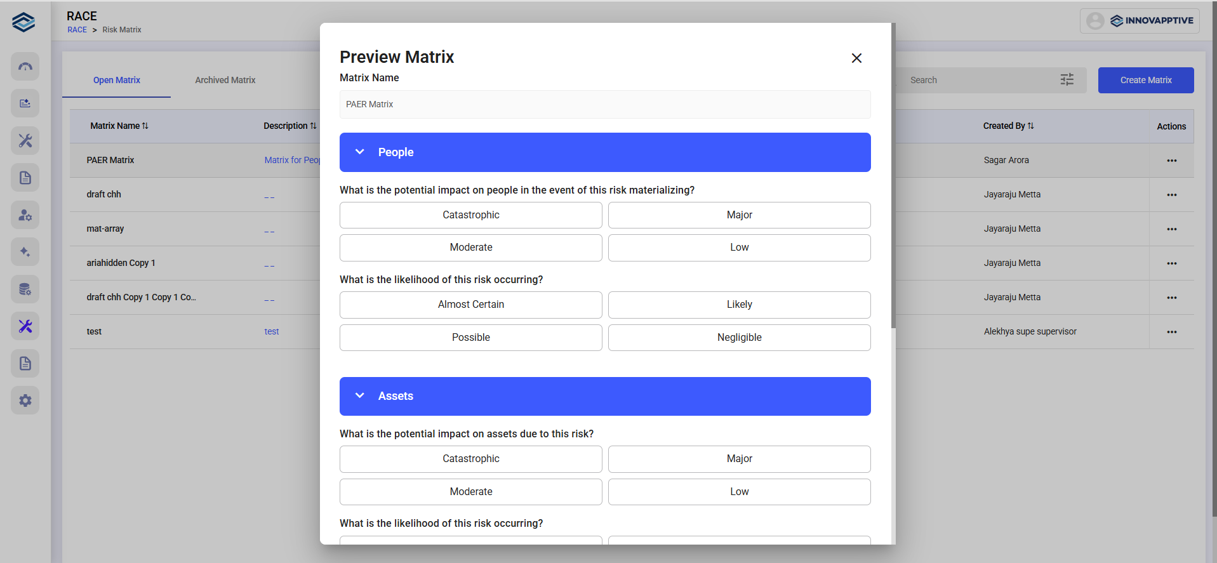Click the filter sliders icon in search bar

[x=1067, y=80]
